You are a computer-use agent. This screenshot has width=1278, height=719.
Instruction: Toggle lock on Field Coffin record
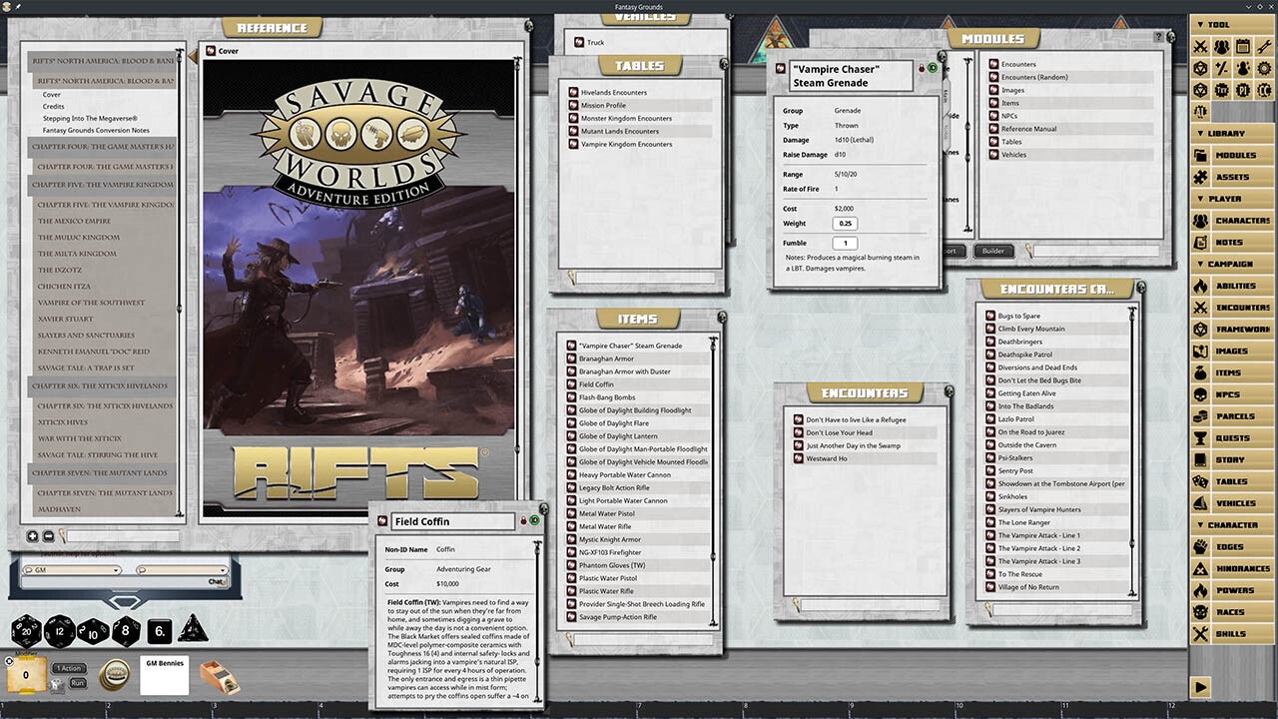pos(523,520)
